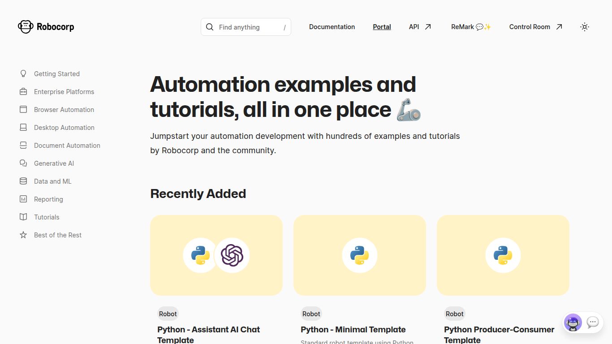The width and height of the screenshot is (612, 344).
Task: Click the Reporting chart icon
Action: point(23,199)
